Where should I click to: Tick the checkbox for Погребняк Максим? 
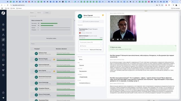[32, 89]
